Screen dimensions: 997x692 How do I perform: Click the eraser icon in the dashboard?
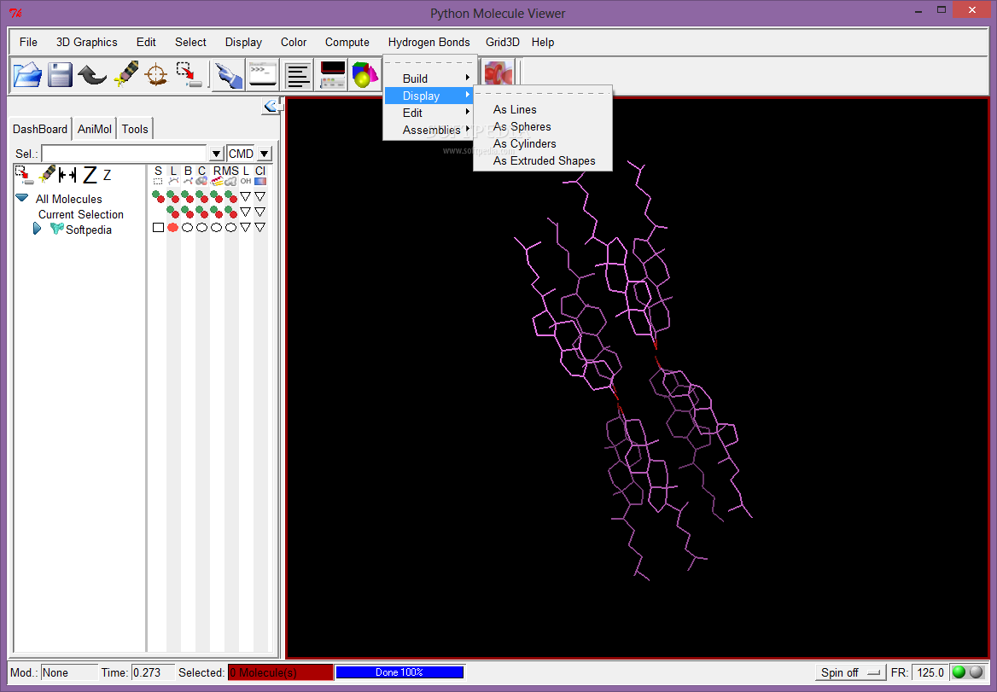tap(47, 174)
